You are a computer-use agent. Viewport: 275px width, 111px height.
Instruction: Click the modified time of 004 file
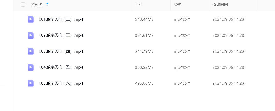tap(228, 67)
